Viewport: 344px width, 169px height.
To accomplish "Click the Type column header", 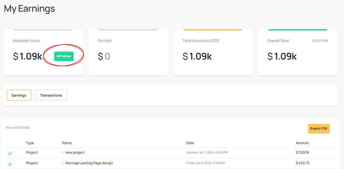I will click(x=30, y=143).
